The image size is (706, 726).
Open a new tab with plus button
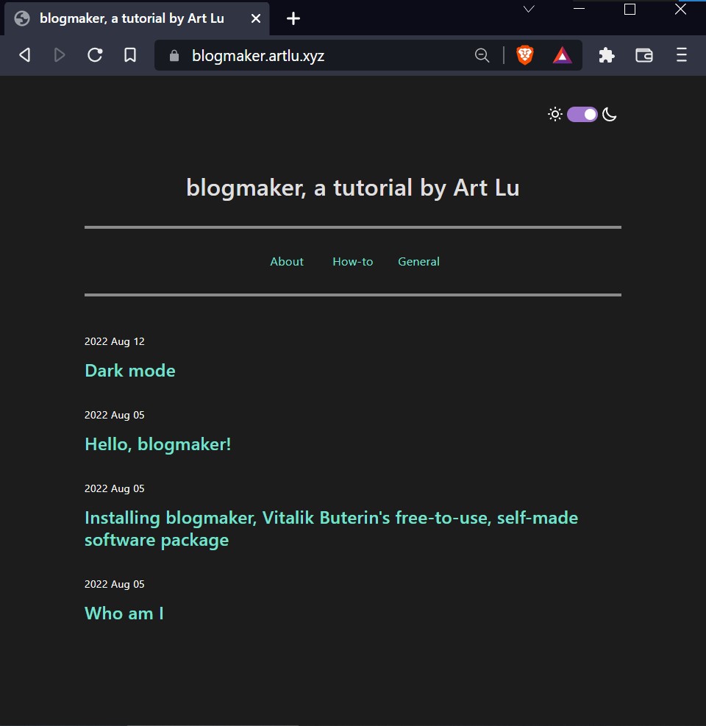click(293, 18)
